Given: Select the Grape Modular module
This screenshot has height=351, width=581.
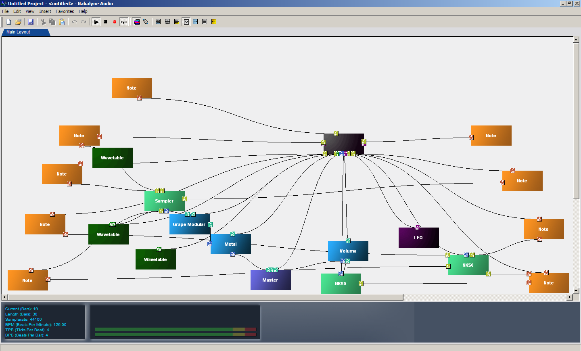Looking at the screenshot, I should pos(189,224).
